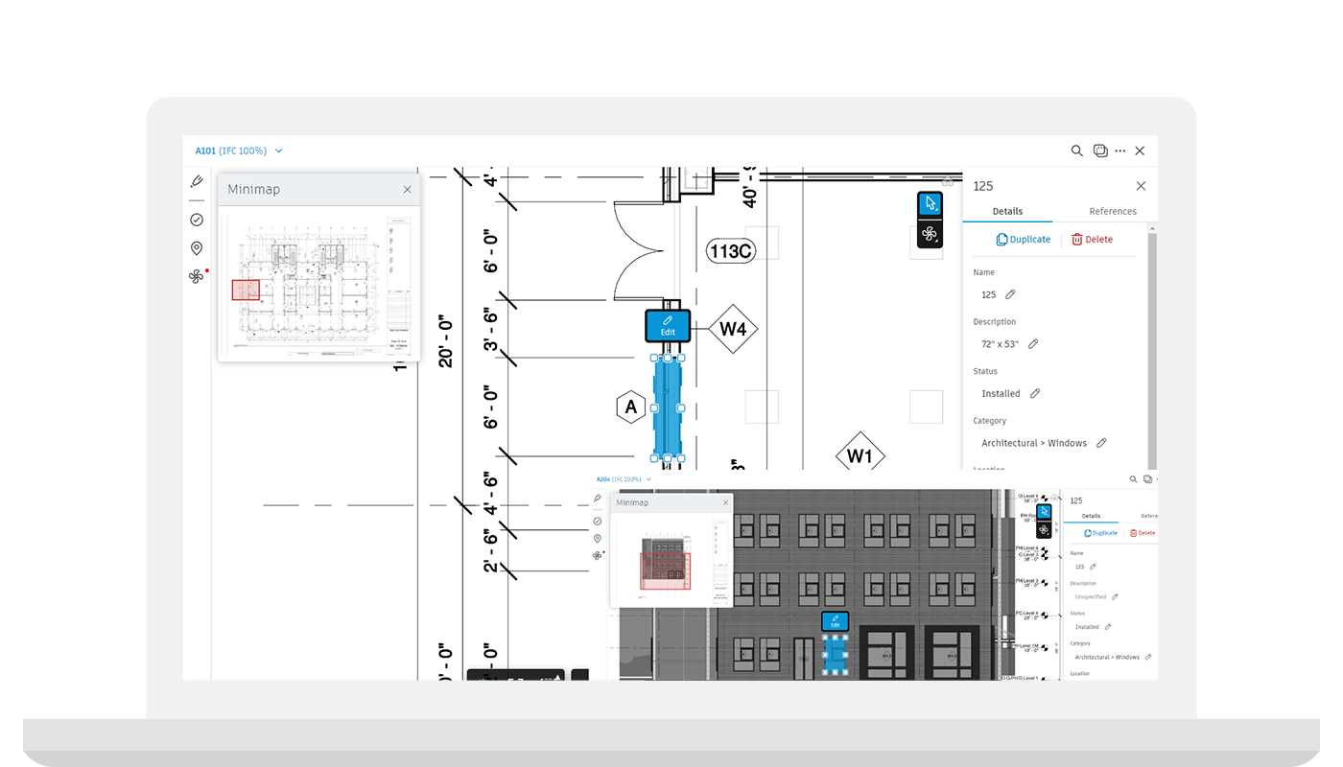Click the hexagon A tag on the floor plan

pos(630,407)
